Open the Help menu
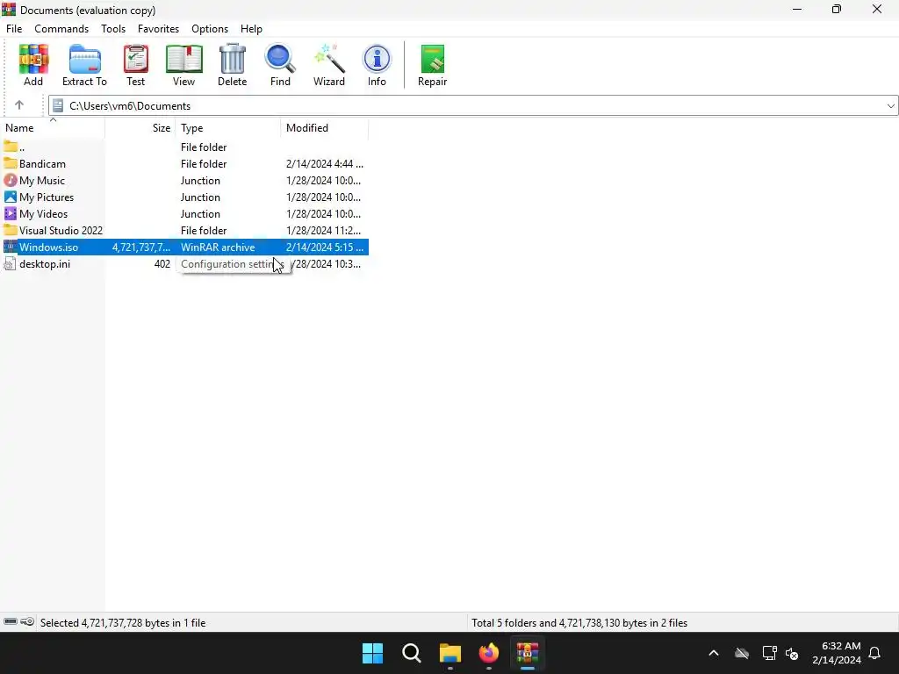 coord(251,29)
